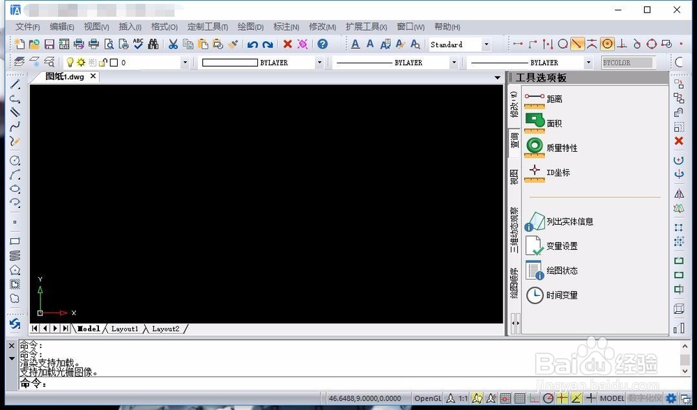Screen dimensions: 697x410
Task: Open Find with the binoculars icon
Action: [153, 44]
